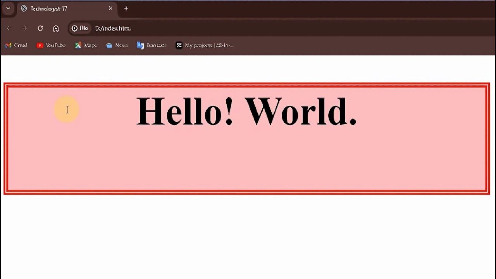Open the Gmail bookmark
496x279 pixels.
click(x=16, y=45)
